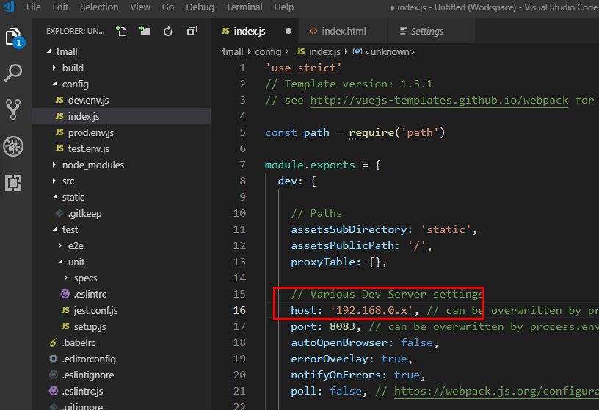Viewport: 599px width, 410px height.
Task: Expand the node_modules folder
Action: point(92,165)
